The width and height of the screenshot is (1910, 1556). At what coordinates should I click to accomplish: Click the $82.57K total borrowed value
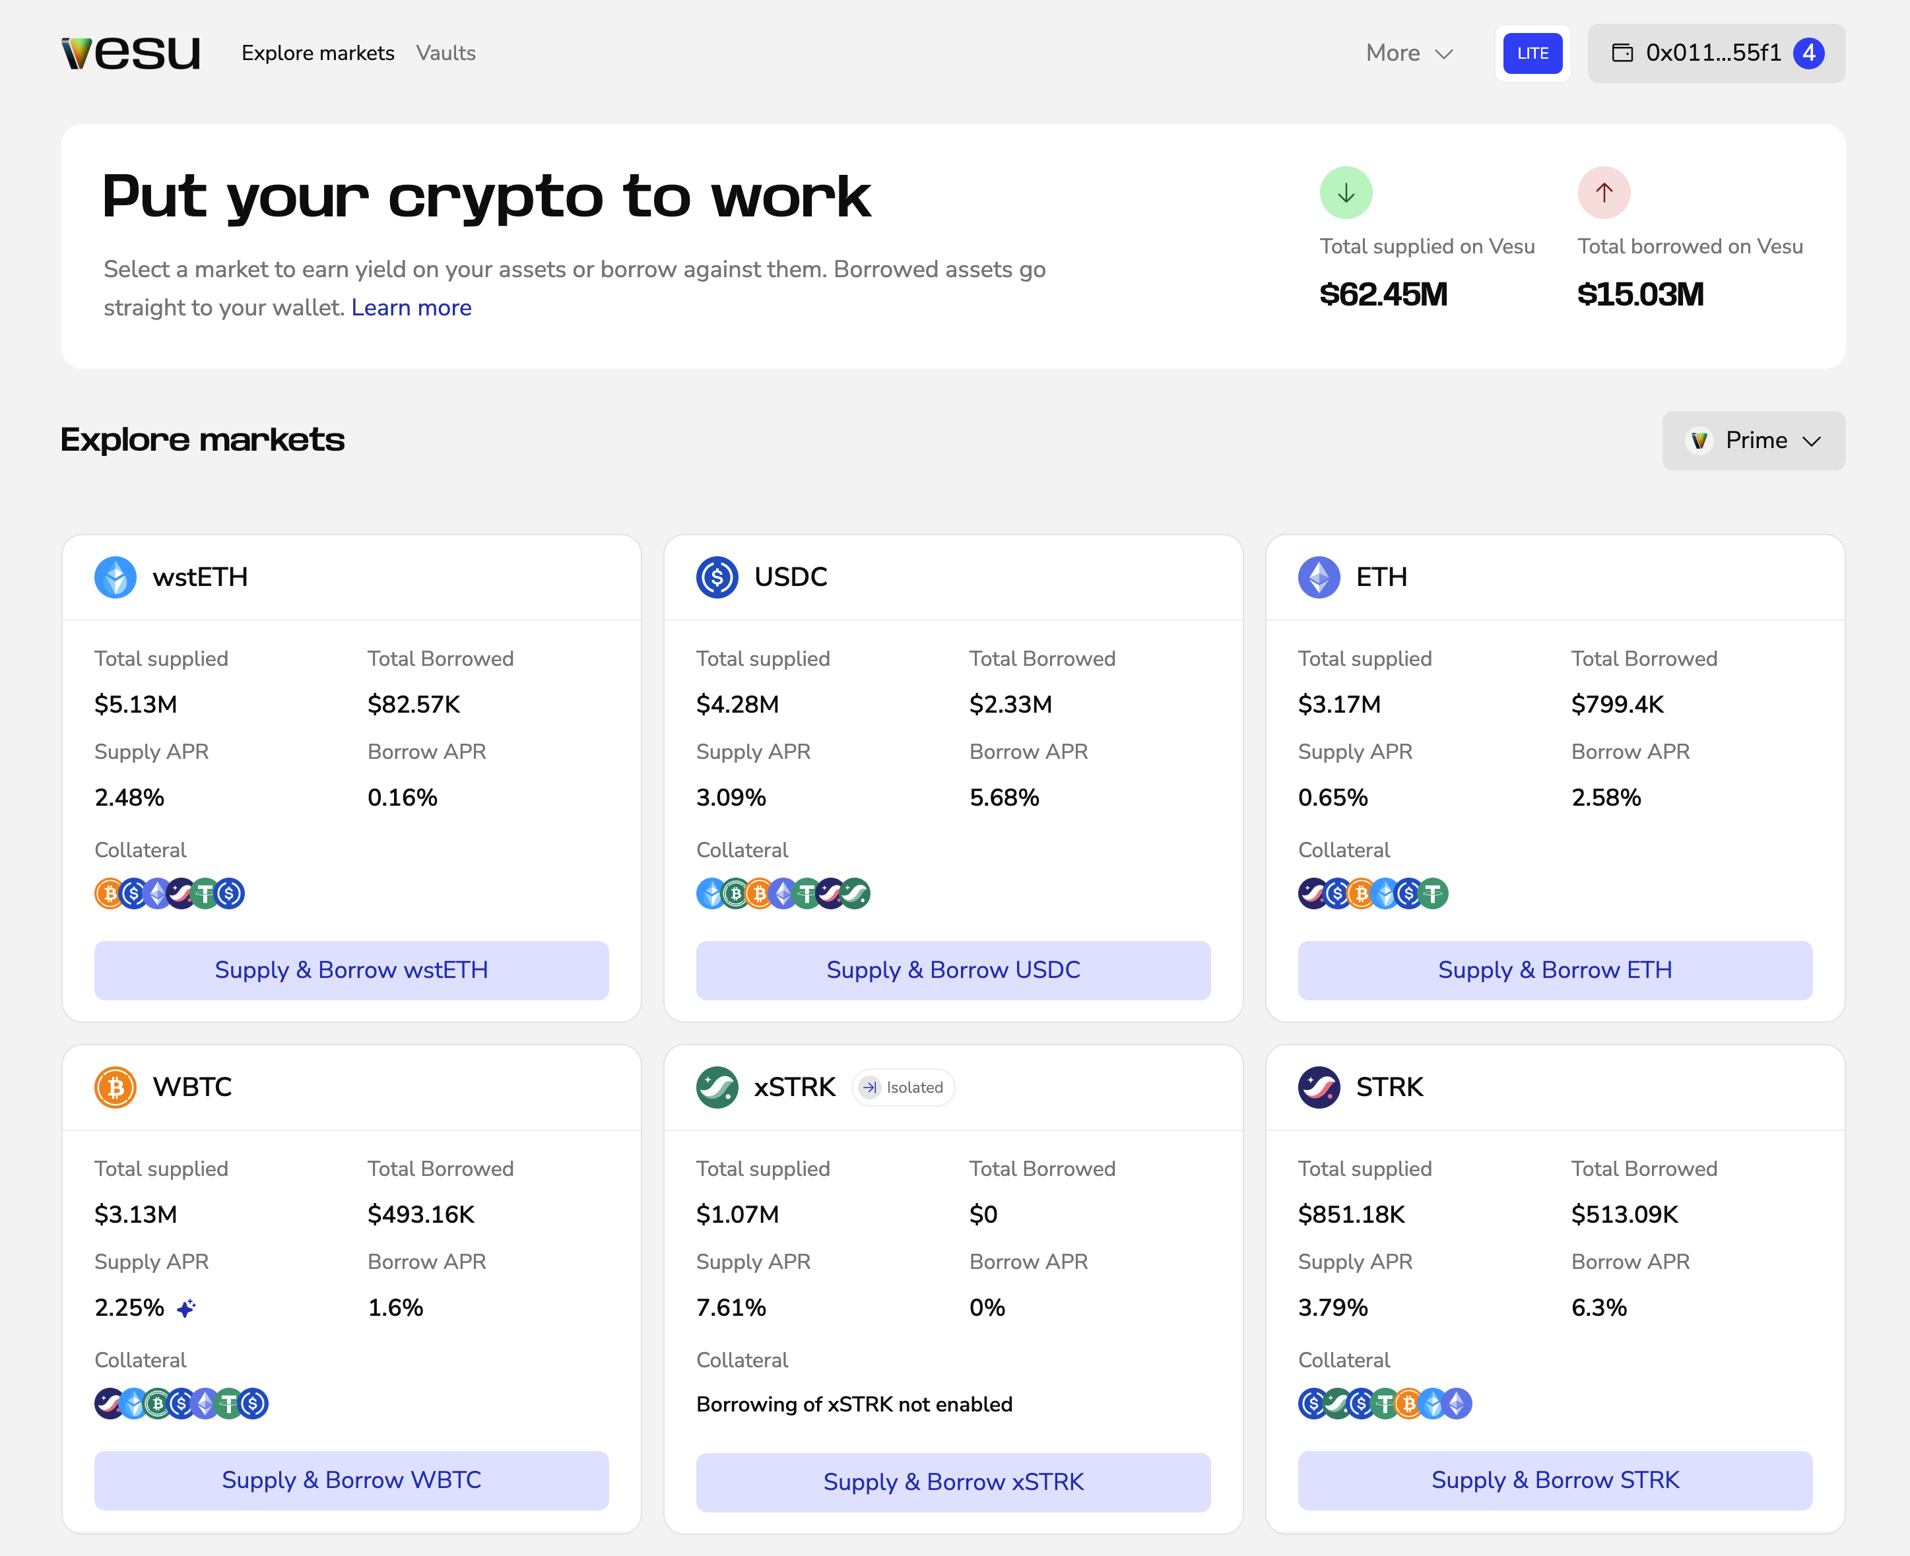coord(414,705)
